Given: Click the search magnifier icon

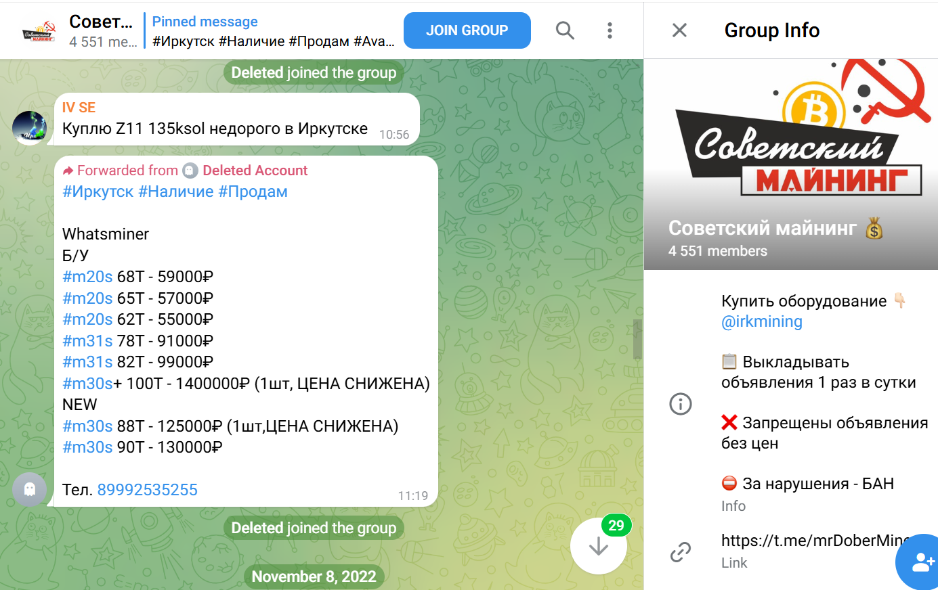Looking at the screenshot, I should (565, 30).
